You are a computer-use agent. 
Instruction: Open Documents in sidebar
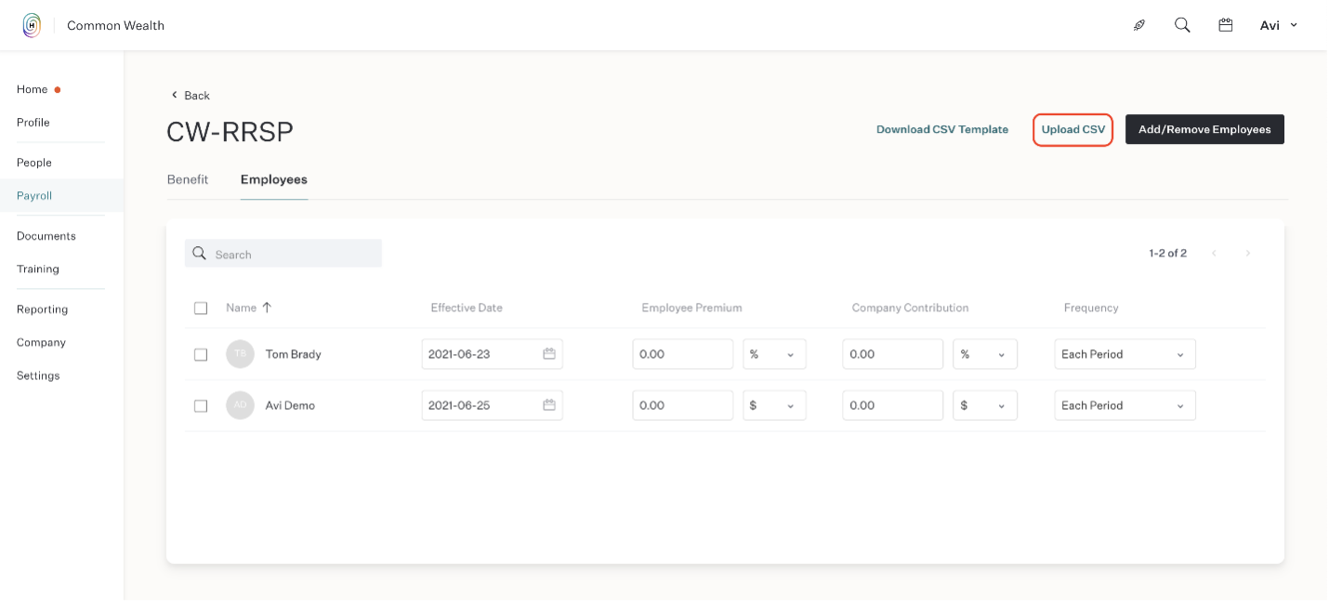pos(46,236)
